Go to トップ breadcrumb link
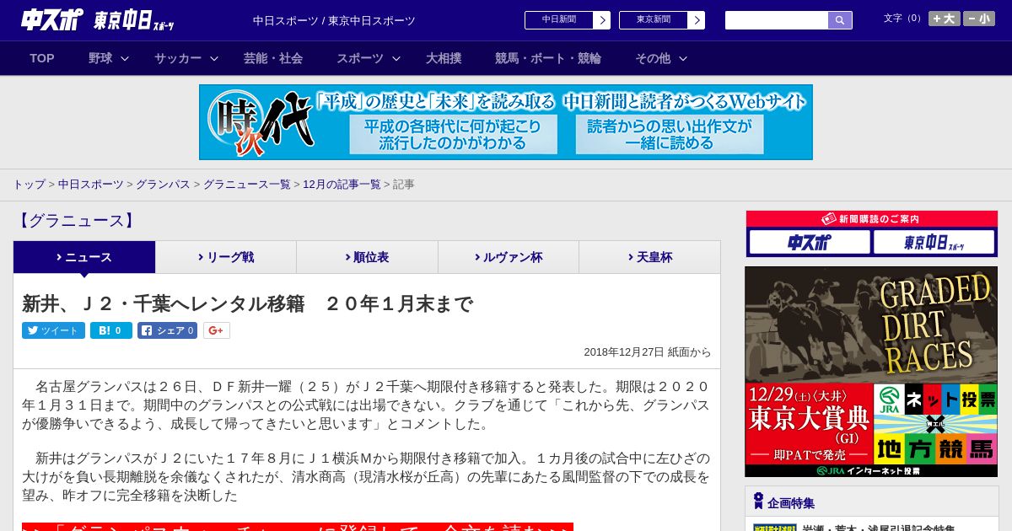 tap(30, 184)
